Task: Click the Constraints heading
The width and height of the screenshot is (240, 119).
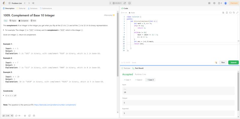Action: [8, 91]
